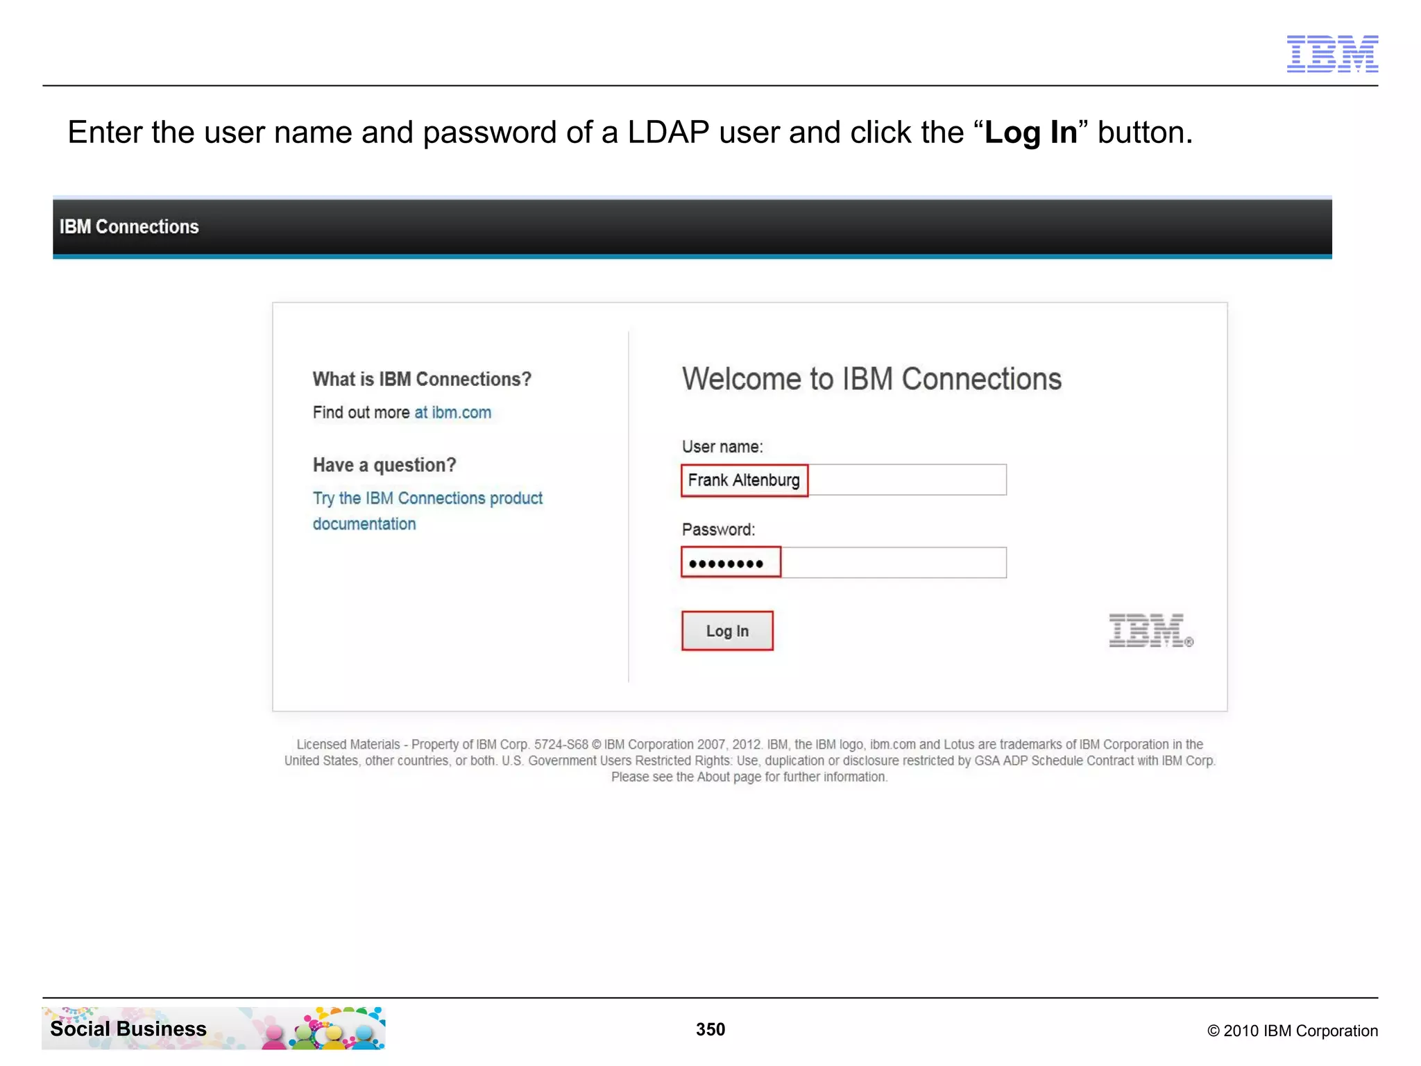This screenshot has height=1066, width=1421.
Task: Click the 'Welcome to IBM Connections' heading
Action: tap(871, 379)
